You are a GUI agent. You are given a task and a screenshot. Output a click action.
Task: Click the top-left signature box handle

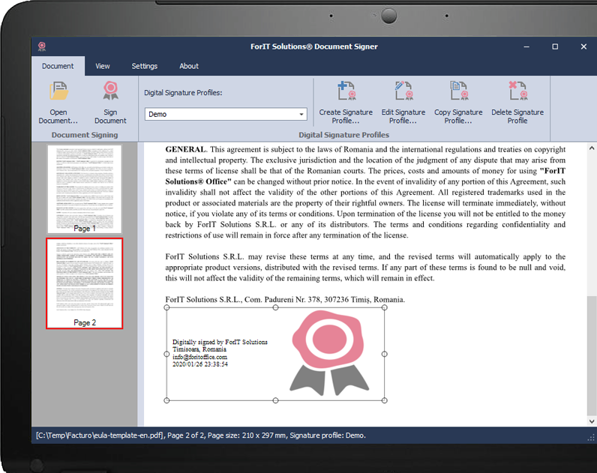coord(166,307)
